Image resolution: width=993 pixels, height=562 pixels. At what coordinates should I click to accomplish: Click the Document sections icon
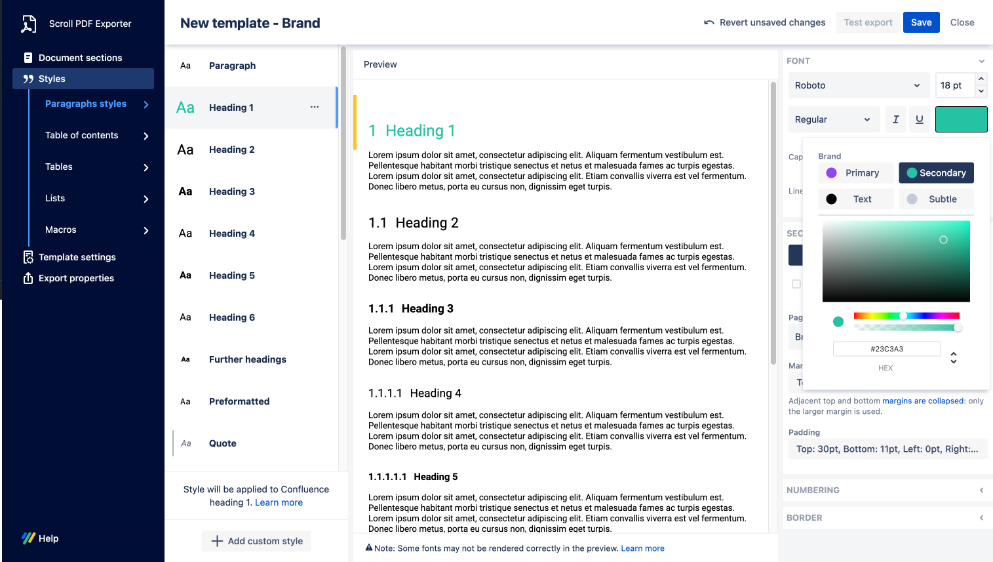[28, 58]
